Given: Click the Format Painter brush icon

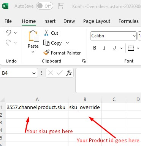Looking at the screenshot, I should coord(46,53).
